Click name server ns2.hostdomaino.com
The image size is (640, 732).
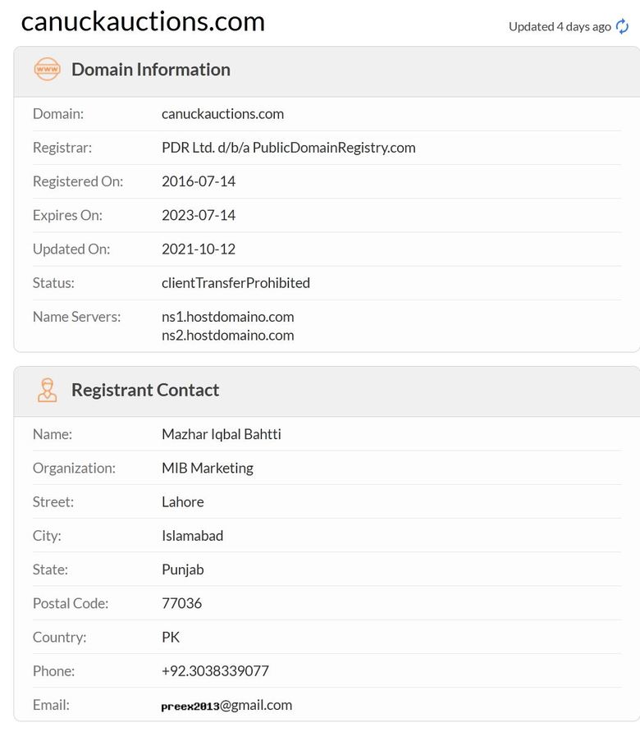click(228, 335)
